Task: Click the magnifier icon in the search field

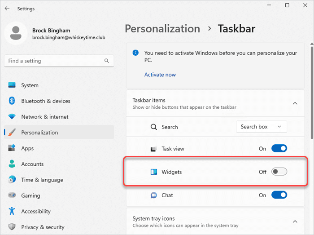Action: tap(107, 61)
